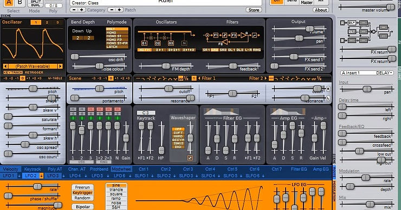Screen dimensions: 401x210
Task: Select the DL 1 filter configuration
Action: [x=231, y=50]
